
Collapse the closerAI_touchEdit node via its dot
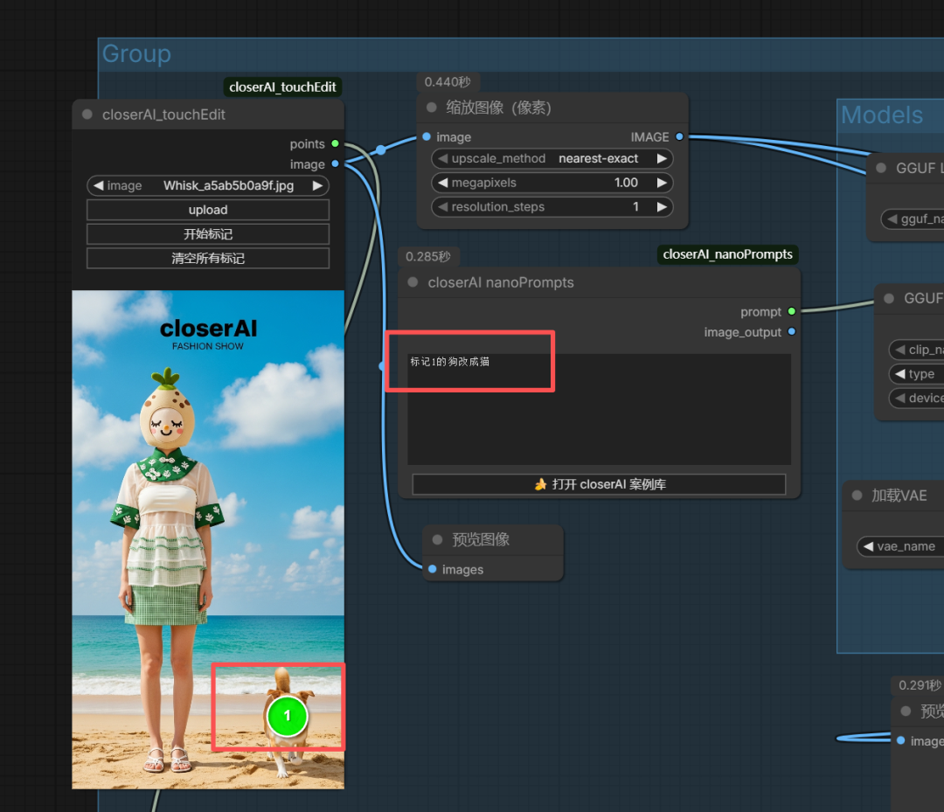[x=87, y=115]
